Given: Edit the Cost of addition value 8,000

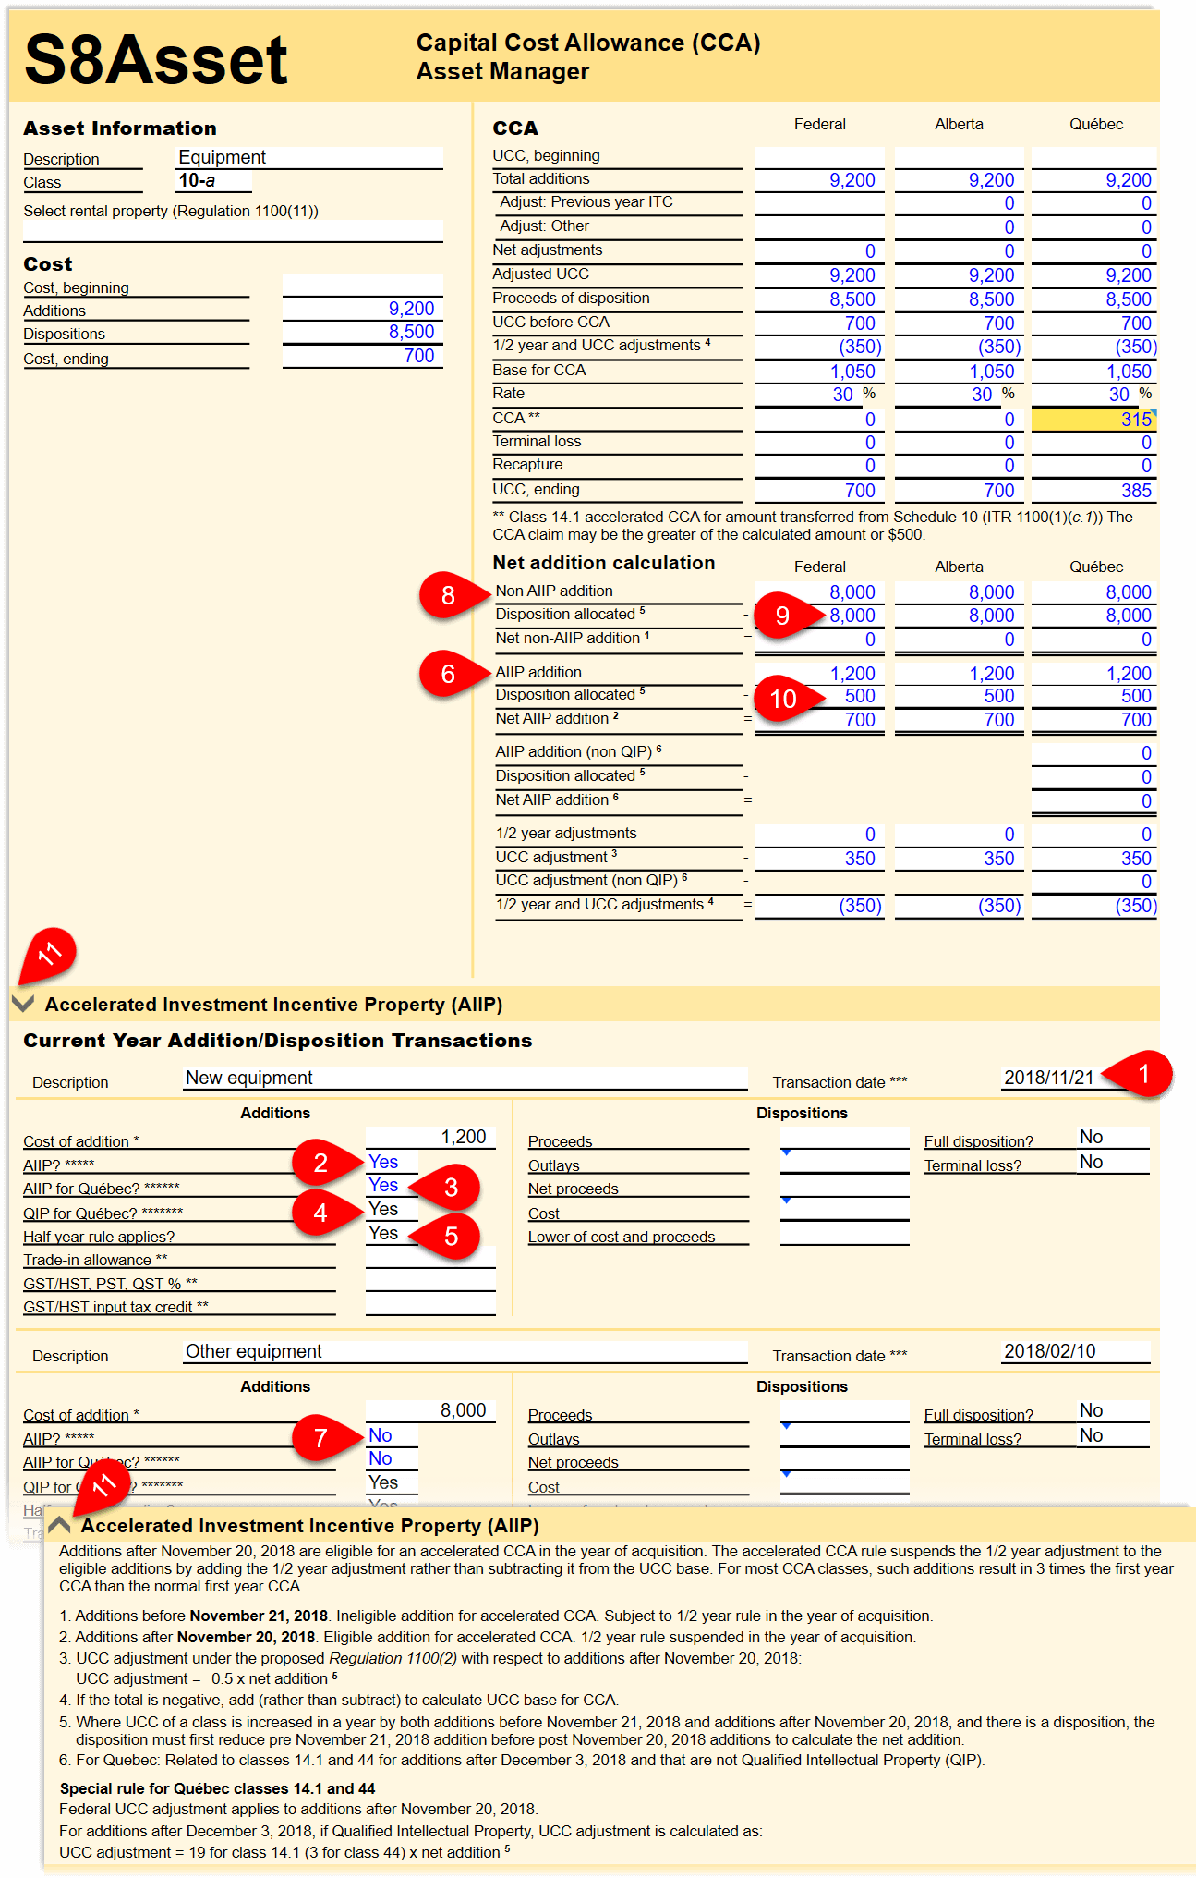Looking at the screenshot, I should coord(430,1411).
